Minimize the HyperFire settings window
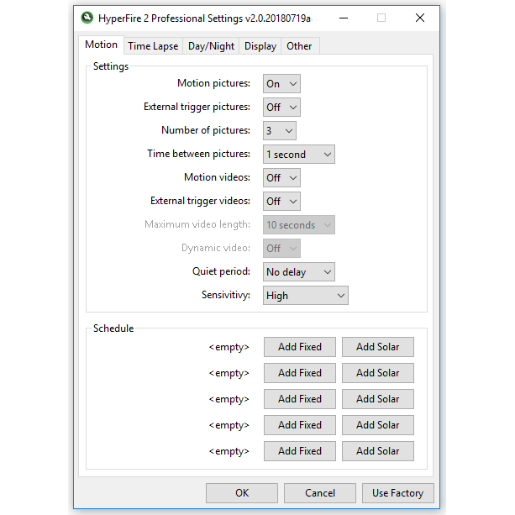The width and height of the screenshot is (515, 515). (x=344, y=18)
